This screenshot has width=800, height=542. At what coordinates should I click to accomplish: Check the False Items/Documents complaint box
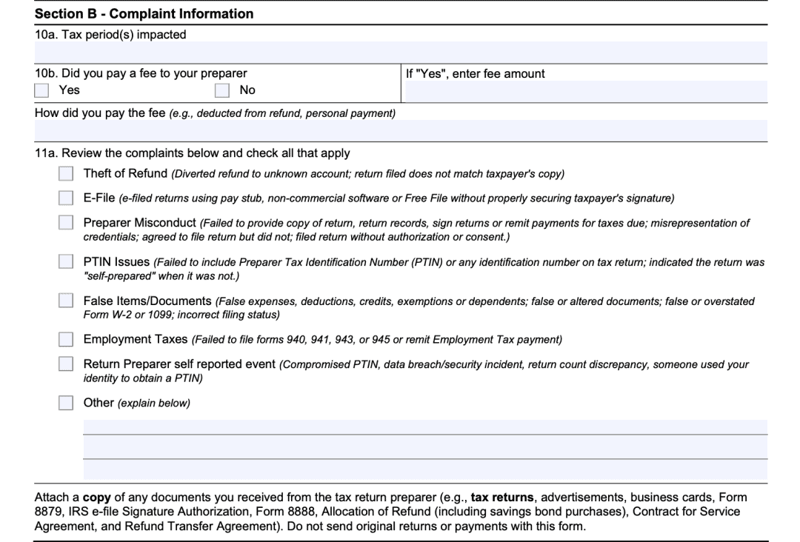pos(65,301)
